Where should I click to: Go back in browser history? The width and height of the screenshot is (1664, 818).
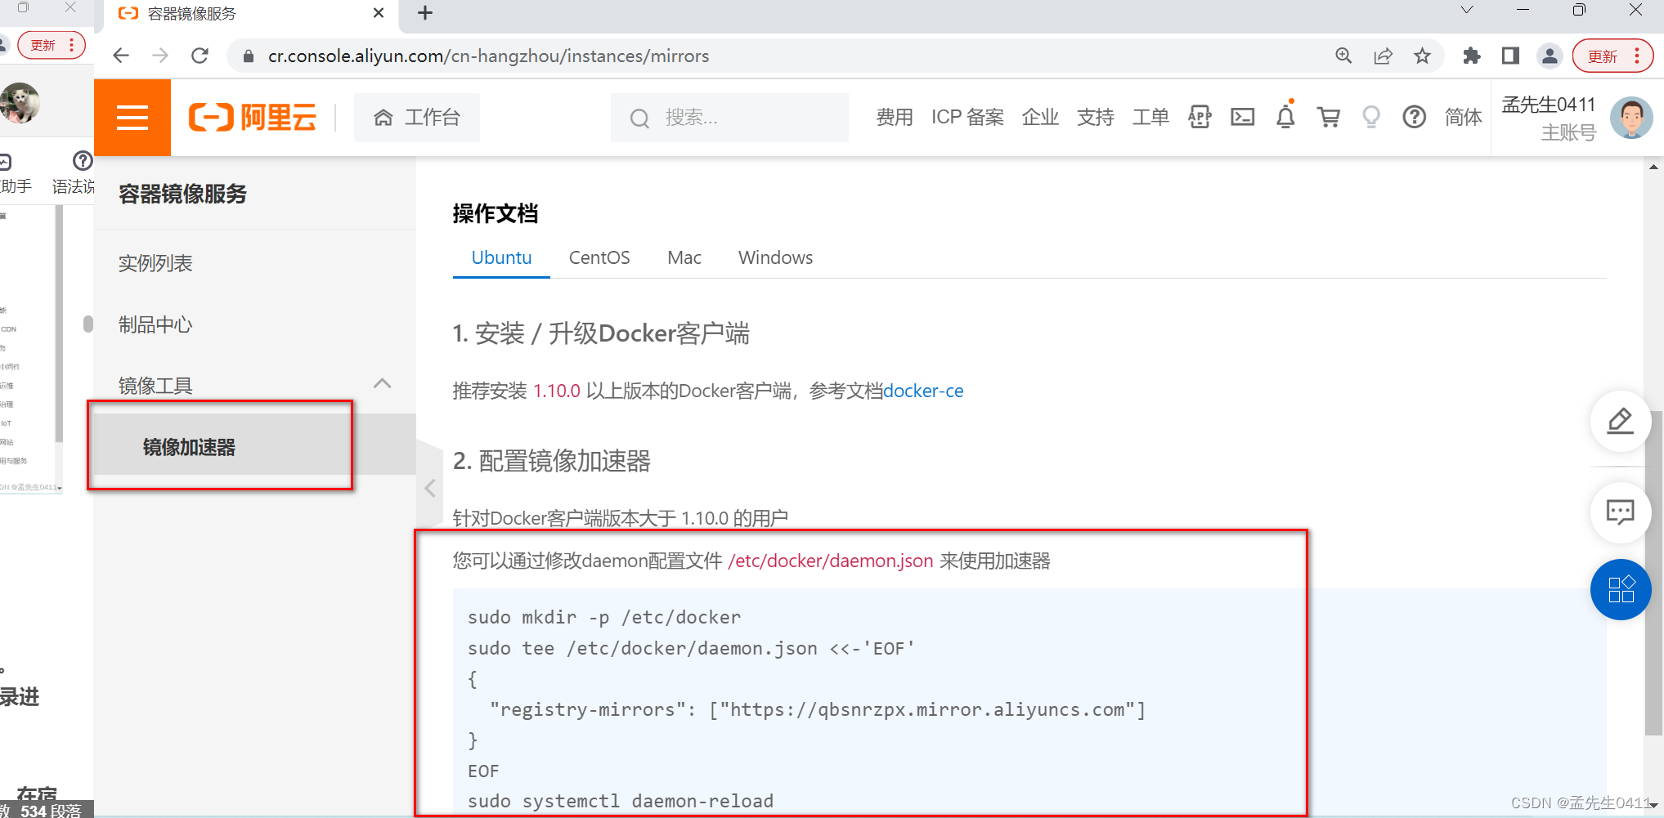(121, 56)
